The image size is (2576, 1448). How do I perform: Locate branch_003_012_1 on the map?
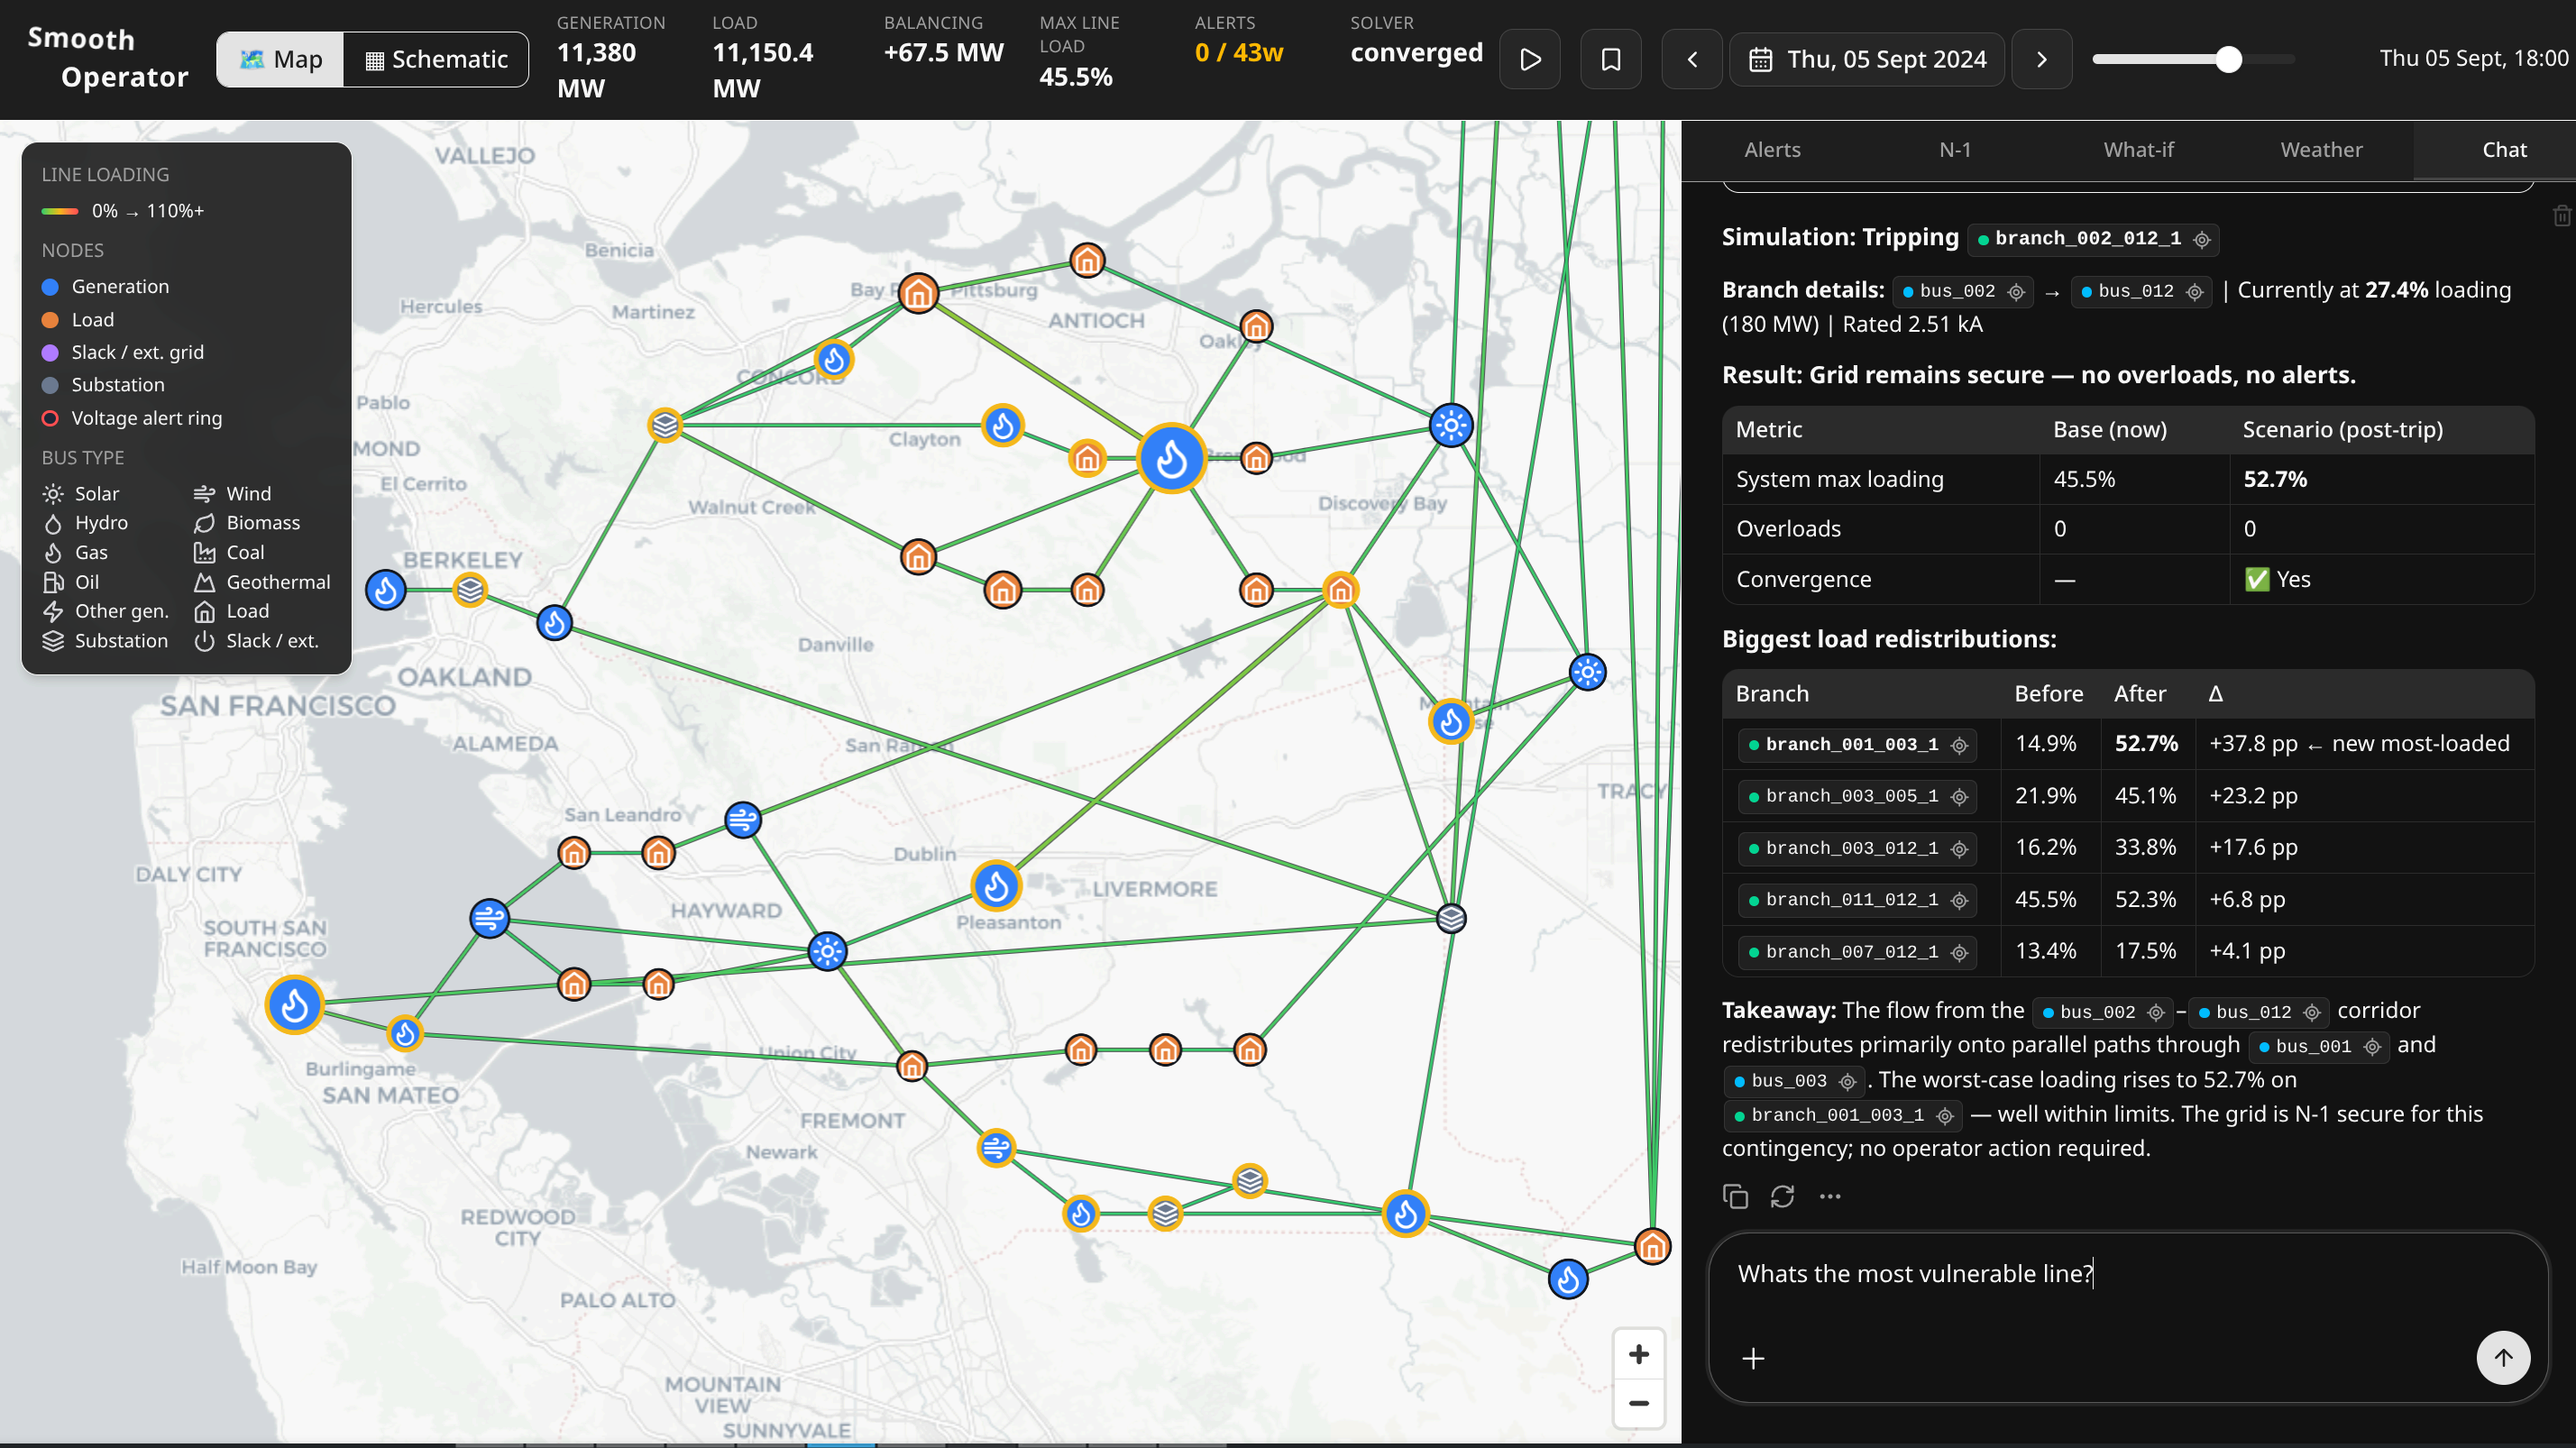pyautogui.click(x=1960, y=849)
